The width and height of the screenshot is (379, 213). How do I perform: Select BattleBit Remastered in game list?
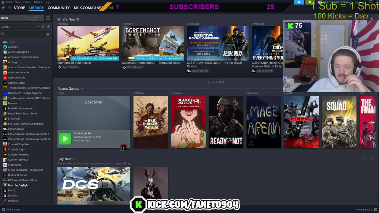click(x=21, y=109)
